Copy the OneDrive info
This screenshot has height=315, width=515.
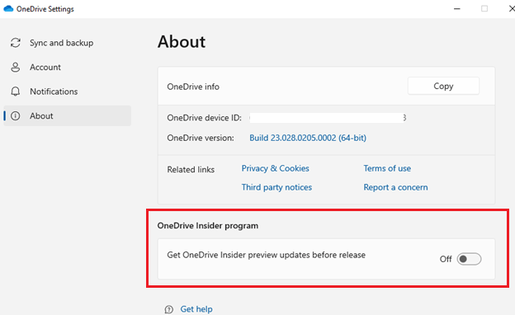(443, 86)
